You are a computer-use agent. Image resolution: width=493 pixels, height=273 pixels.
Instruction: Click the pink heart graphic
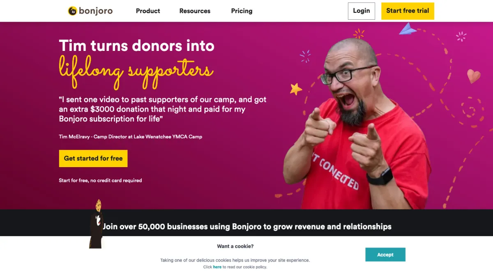pyautogui.click(x=474, y=76)
